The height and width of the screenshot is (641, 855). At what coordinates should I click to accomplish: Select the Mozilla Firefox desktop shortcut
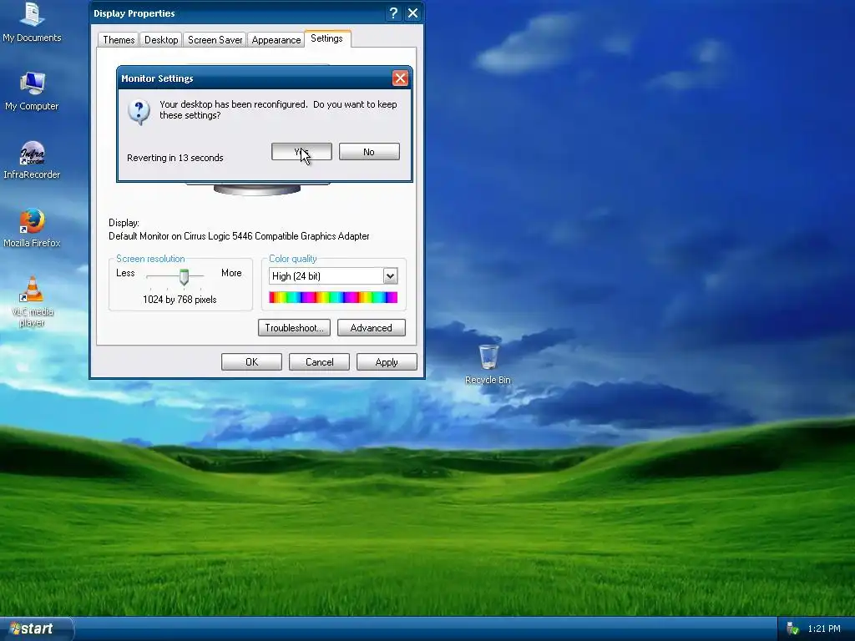(x=32, y=228)
